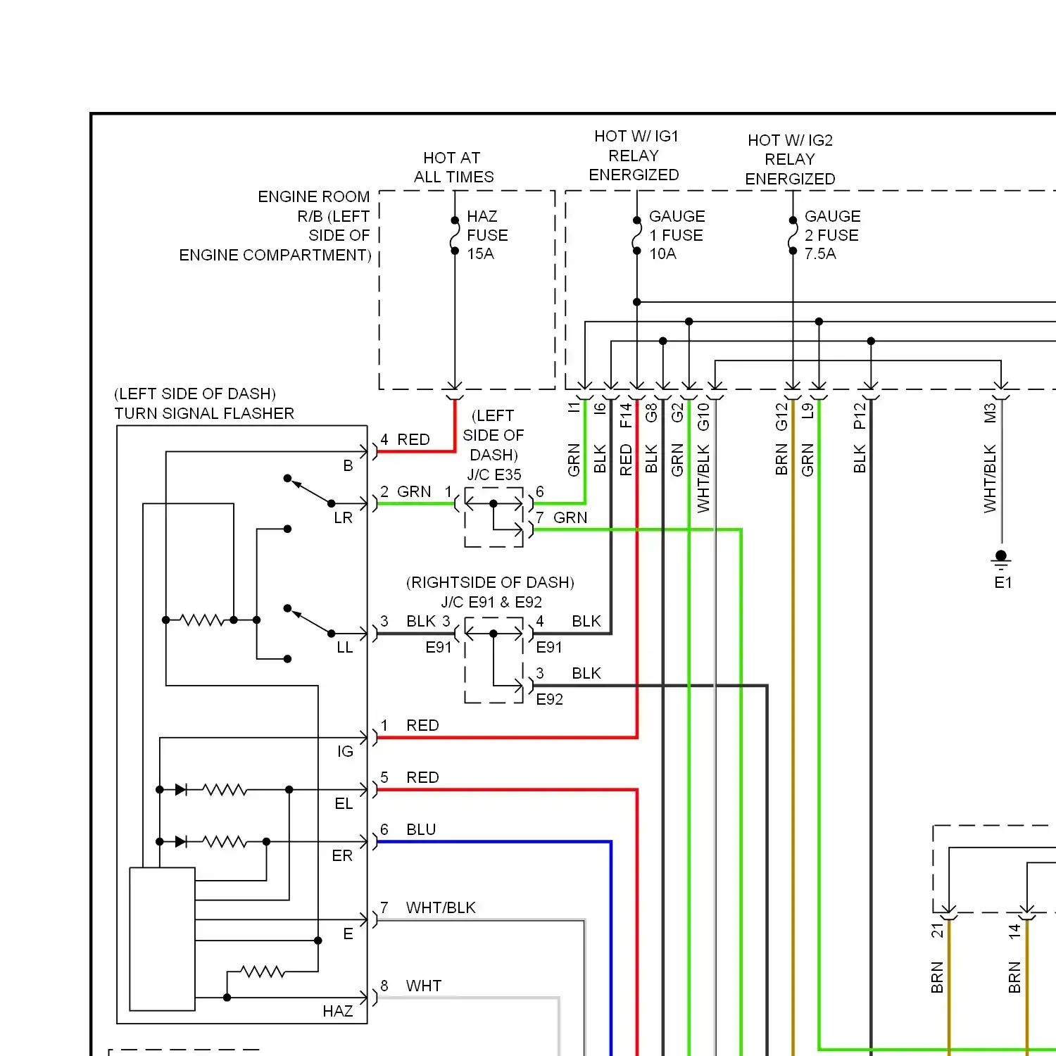Select the P12 connector pin label
The width and height of the screenshot is (1056, 1056).
(860, 415)
